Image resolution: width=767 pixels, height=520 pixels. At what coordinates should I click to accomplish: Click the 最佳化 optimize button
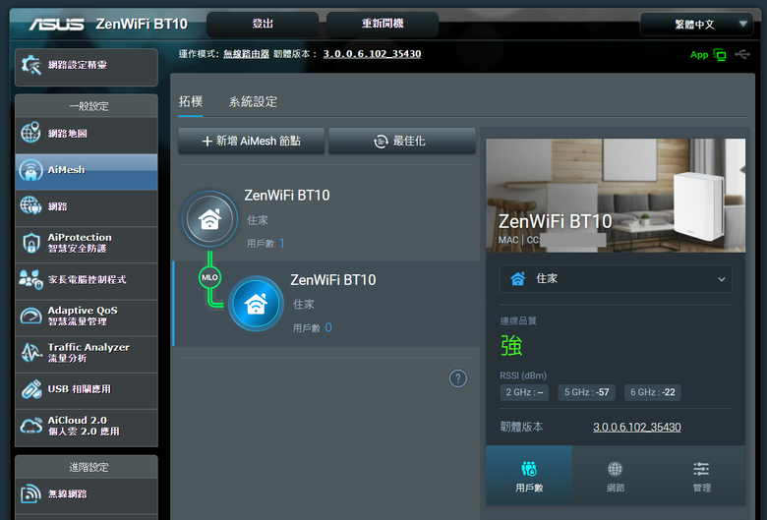(x=402, y=141)
